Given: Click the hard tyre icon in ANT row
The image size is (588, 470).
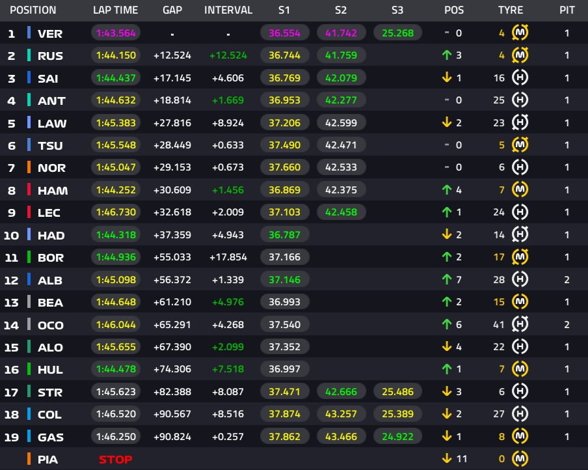Looking at the screenshot, I should pos(520,100).
